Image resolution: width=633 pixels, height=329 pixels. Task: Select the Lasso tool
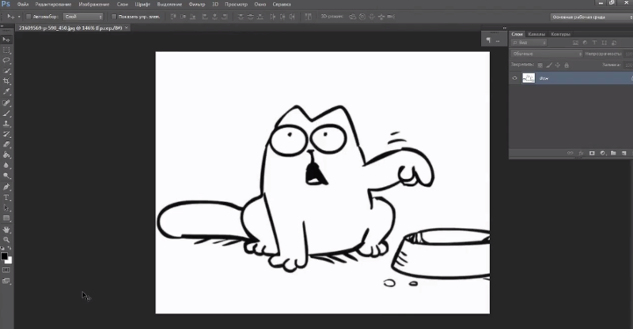pyautogui.click(x=6, y=61)
